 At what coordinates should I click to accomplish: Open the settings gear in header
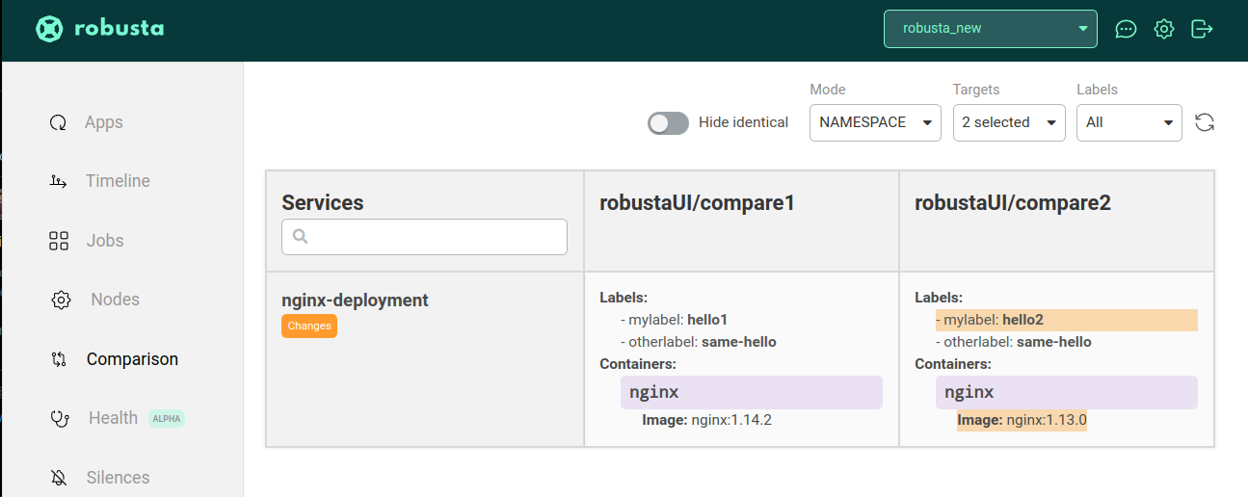tap(1164, 29)
